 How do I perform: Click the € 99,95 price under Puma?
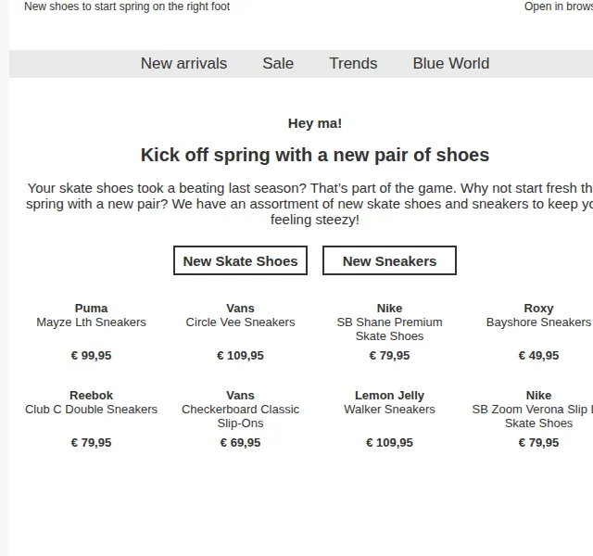tap(91, 356)
